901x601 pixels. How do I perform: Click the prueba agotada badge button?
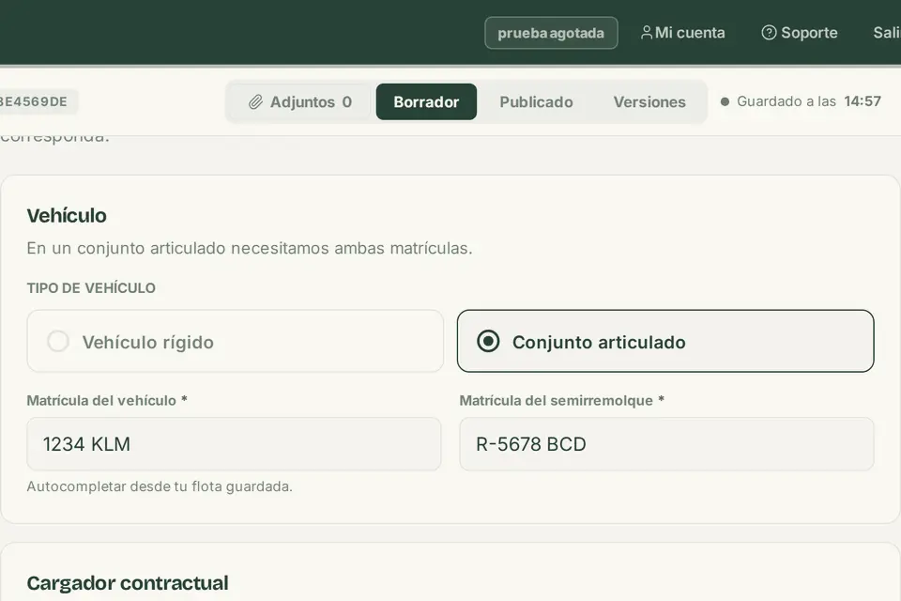tap(551, 33)
